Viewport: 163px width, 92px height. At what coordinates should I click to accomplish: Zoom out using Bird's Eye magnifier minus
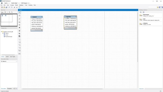[12, 12]
